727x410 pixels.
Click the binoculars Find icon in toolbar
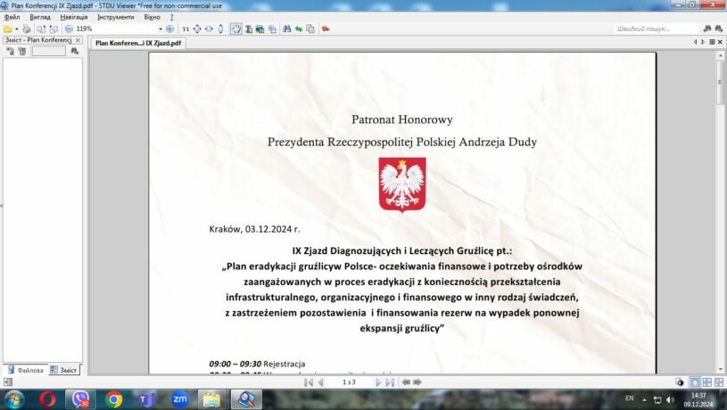point(287,29)
